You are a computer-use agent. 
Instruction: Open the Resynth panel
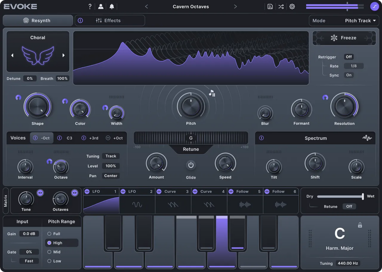pyautogui.click(x=38, y=20)
